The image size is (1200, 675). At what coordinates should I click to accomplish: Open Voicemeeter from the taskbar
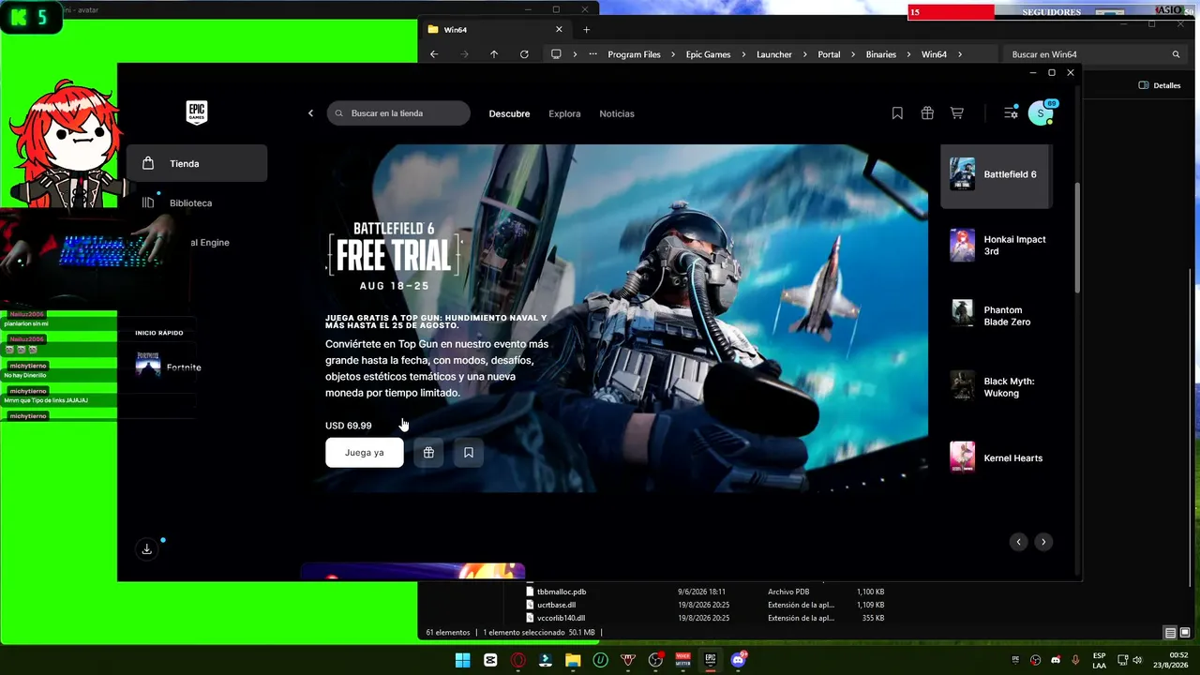682,660
